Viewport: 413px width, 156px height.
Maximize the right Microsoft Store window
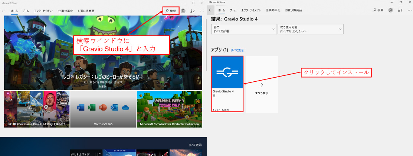[x=401, y=2]
